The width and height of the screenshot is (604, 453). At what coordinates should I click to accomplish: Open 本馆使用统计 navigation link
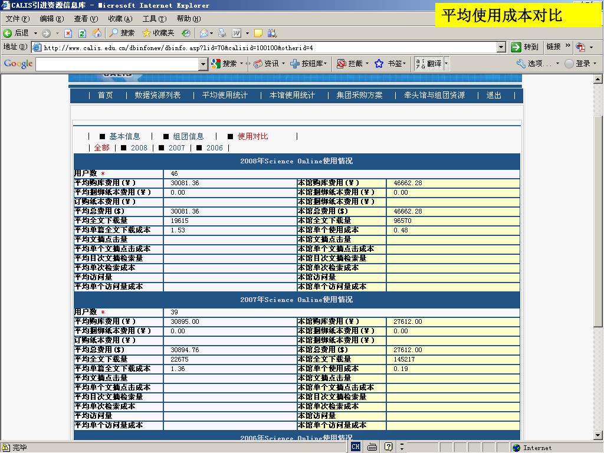292,95
